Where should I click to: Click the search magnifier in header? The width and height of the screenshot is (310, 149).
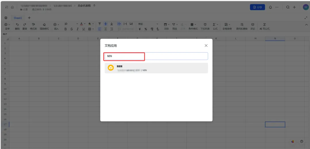point(288,7)
